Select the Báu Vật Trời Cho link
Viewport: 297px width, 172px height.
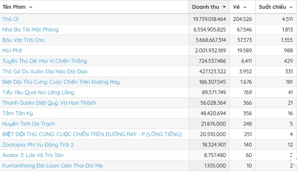pyautogui.click(x=23, y=40)
